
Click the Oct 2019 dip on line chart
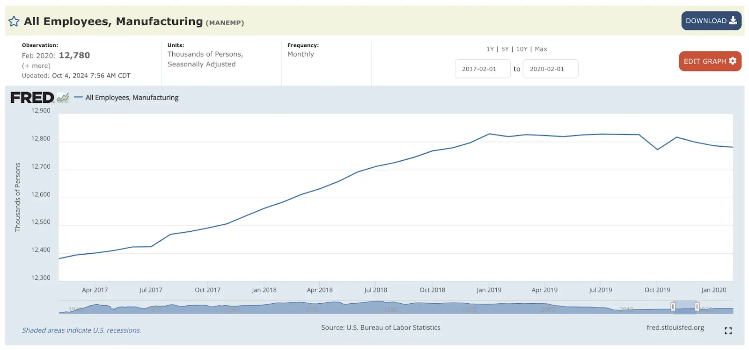click(658, 150)
